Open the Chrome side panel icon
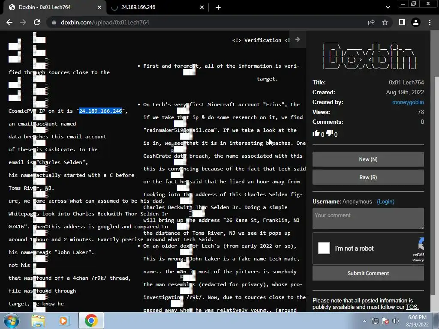 pos(402,22)
